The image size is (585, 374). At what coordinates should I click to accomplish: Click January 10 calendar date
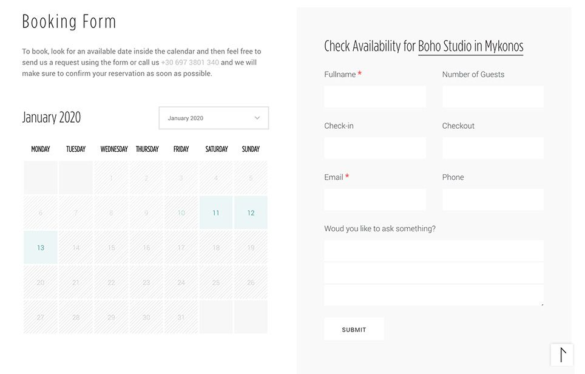click(x=181, y=213)
